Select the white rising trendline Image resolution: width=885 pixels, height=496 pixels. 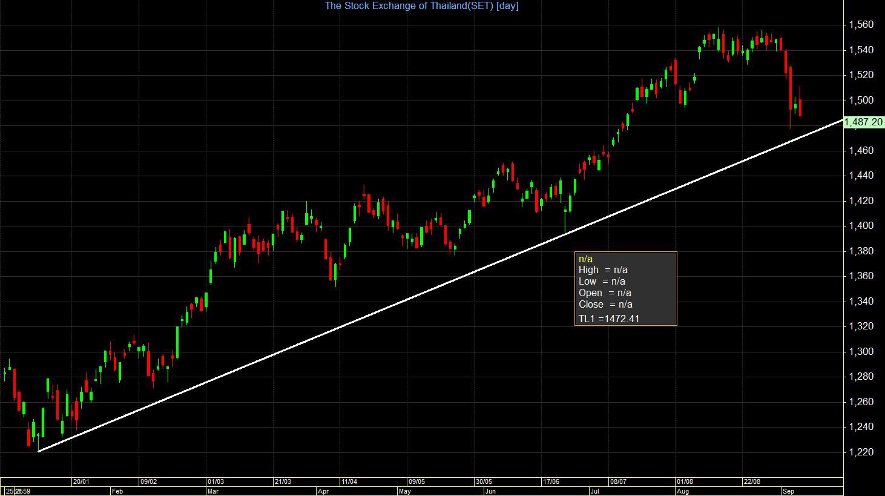point(441,286)
